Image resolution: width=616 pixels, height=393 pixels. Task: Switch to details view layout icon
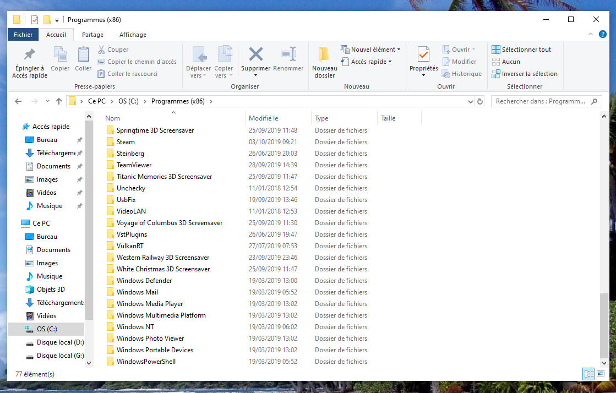click(x=588, y=374)
